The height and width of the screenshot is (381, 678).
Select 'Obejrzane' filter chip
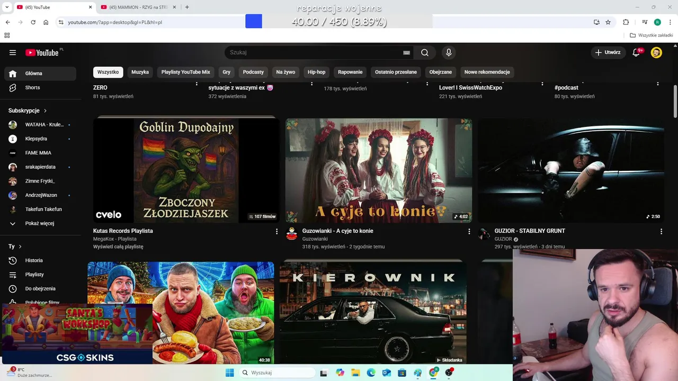441,72
